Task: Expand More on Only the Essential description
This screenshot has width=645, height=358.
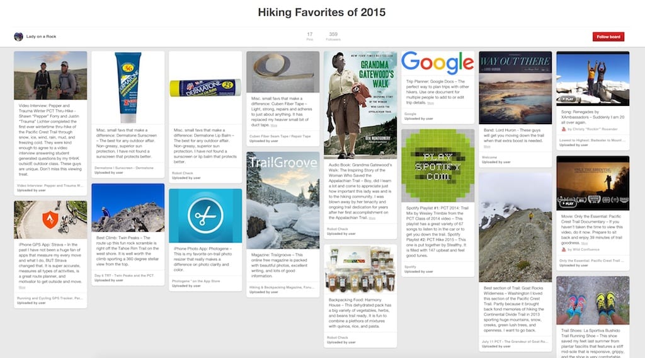Action: point(584,243)
